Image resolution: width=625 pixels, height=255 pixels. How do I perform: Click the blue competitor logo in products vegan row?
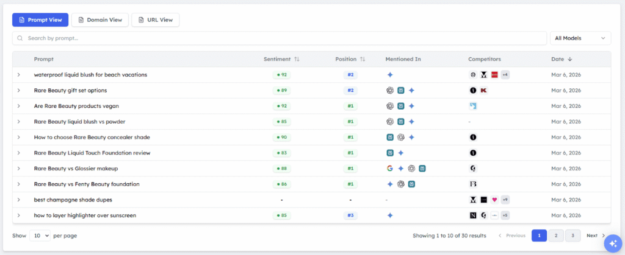click(473, 106)
